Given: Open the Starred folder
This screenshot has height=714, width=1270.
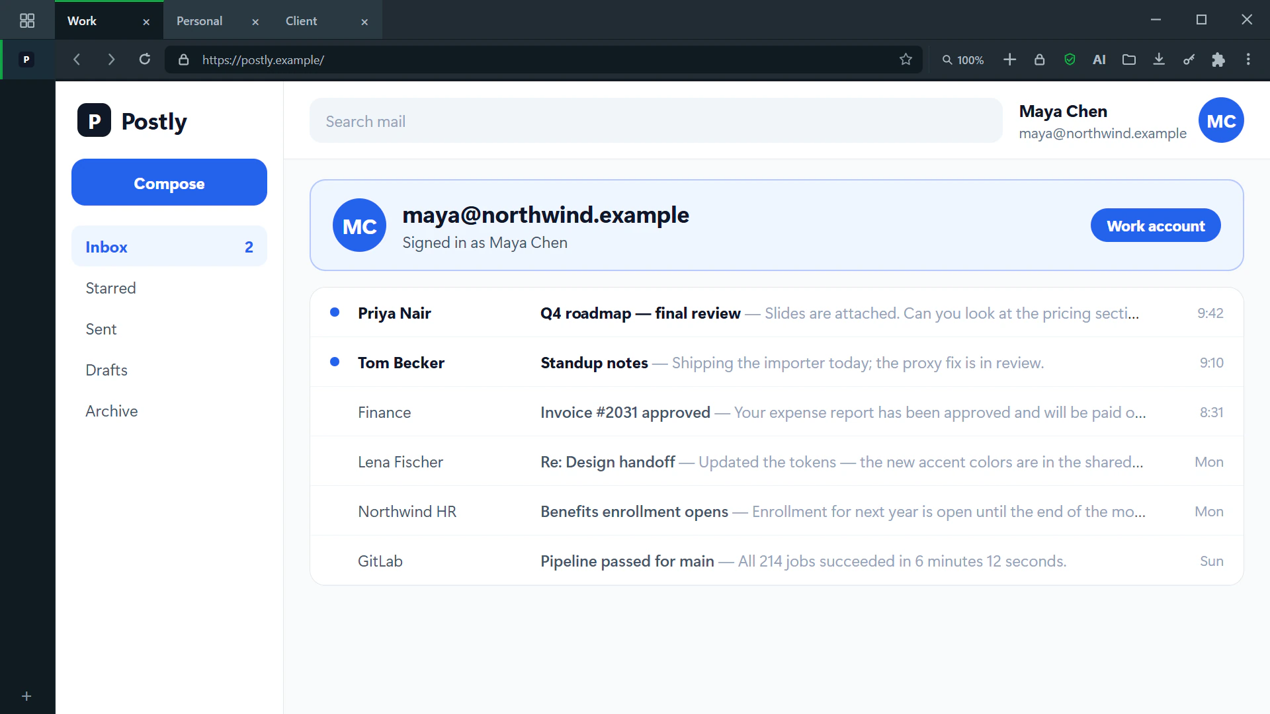Looking at the screenshot, I should 169,288.
